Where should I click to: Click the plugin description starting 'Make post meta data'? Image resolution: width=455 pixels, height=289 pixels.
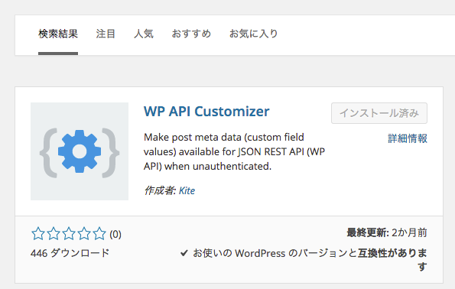[x=235, y=151]
